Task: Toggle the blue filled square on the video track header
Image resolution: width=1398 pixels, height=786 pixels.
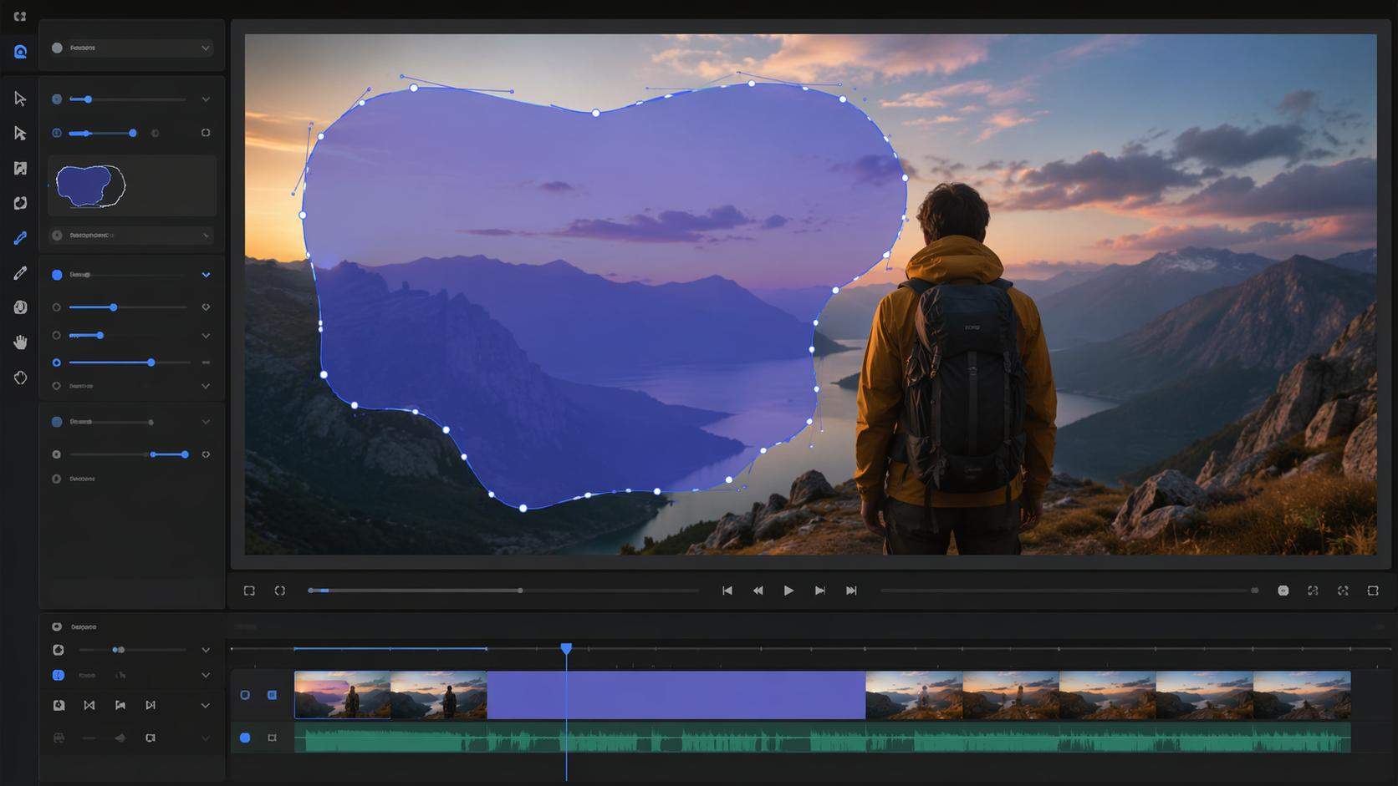Action: (272, 695)
